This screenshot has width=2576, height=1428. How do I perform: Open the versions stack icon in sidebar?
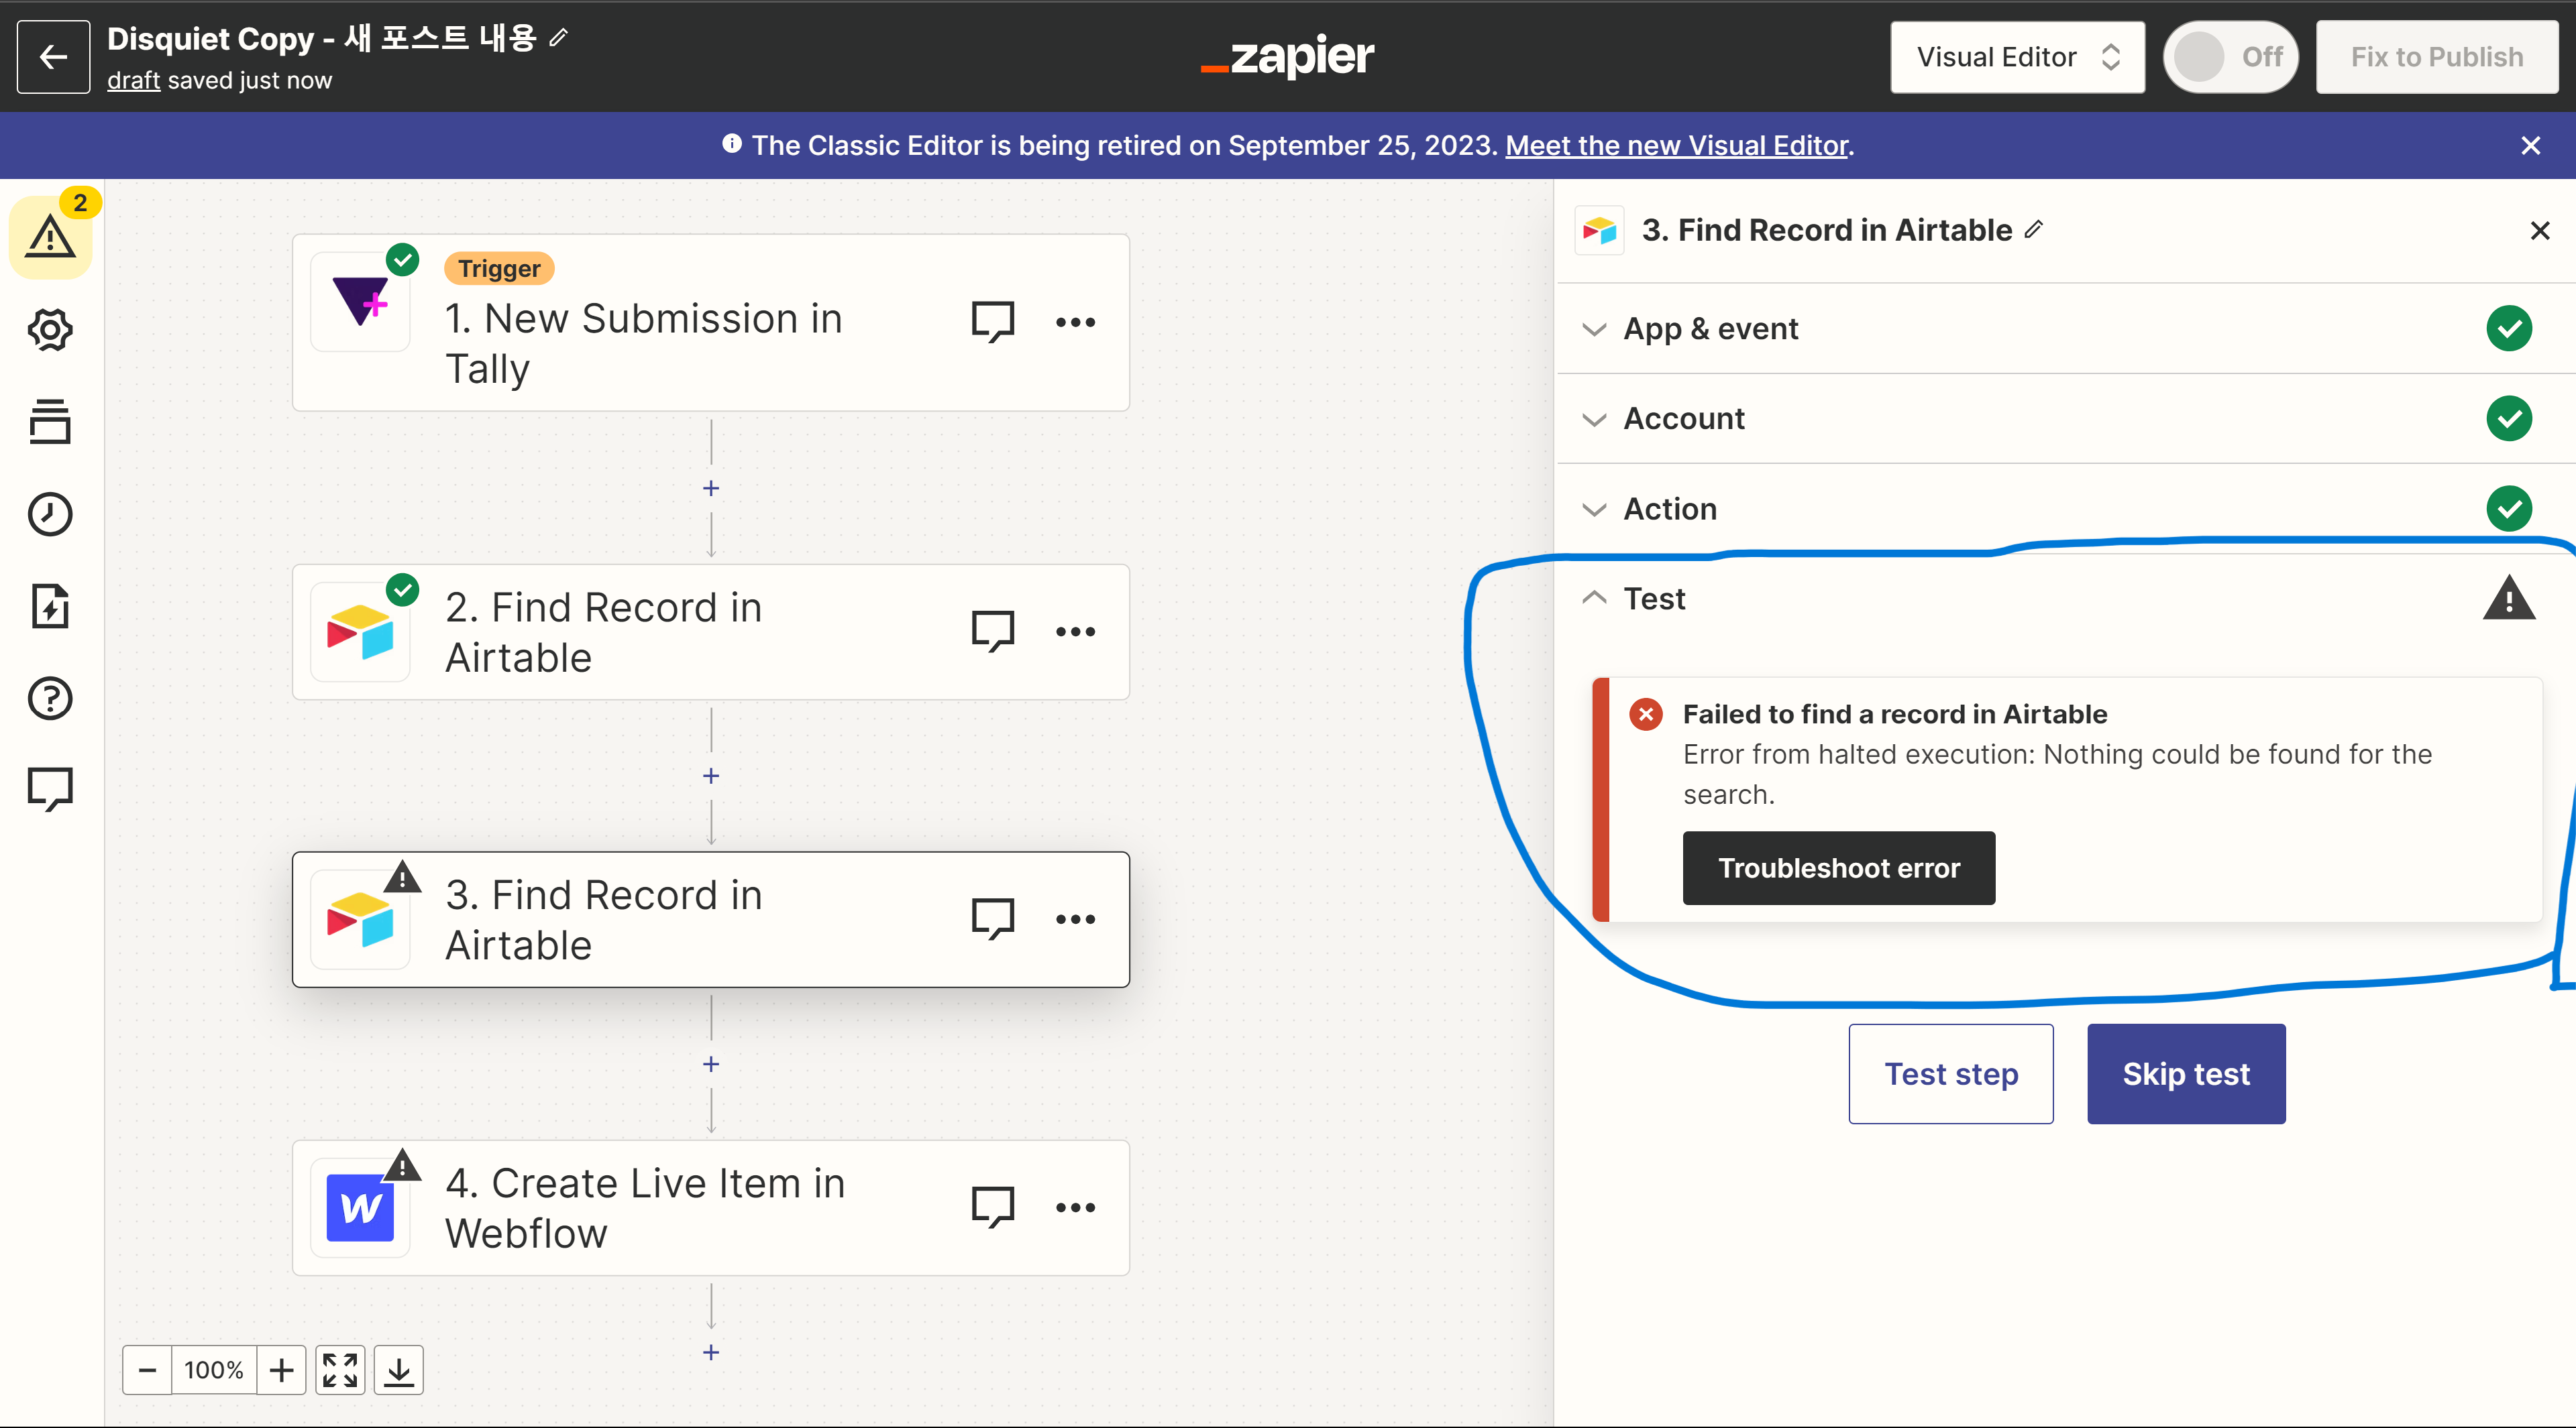(x=50, y=422)
